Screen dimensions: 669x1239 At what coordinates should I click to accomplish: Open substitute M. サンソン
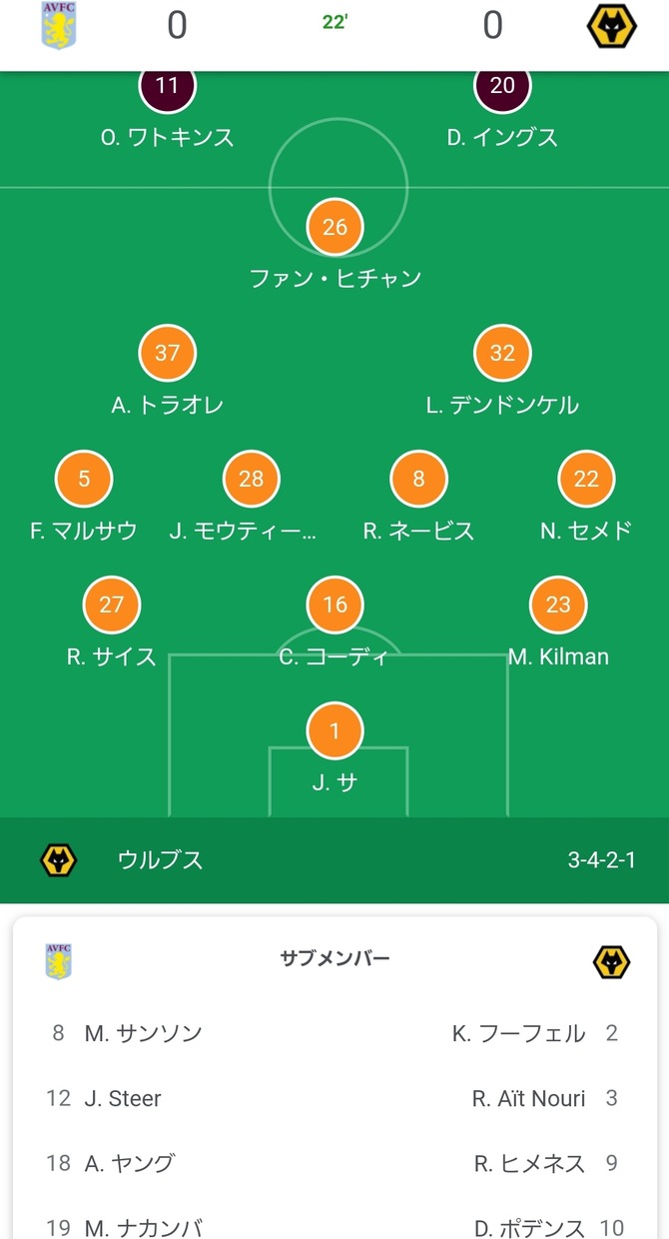click(x=143, y=1033)
